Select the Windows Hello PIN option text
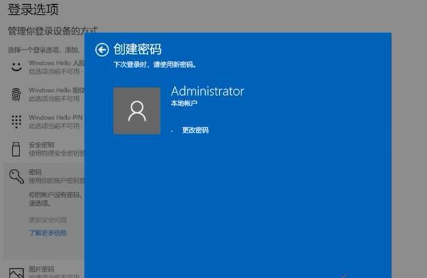Viewport: 427px width, 278px height. [56, 117]
